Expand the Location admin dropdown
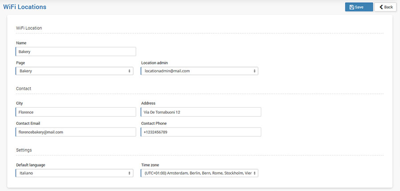The height and width of the screenshot is (191, 400). (200, 71)
